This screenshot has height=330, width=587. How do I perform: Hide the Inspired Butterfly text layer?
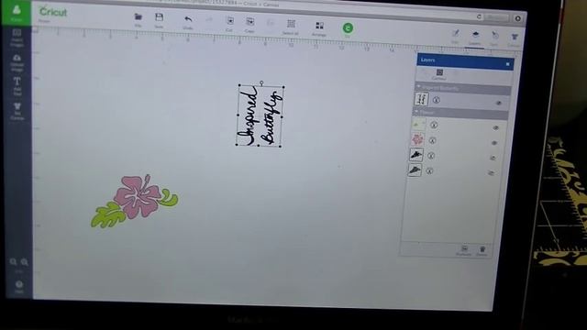pos(499,103)
